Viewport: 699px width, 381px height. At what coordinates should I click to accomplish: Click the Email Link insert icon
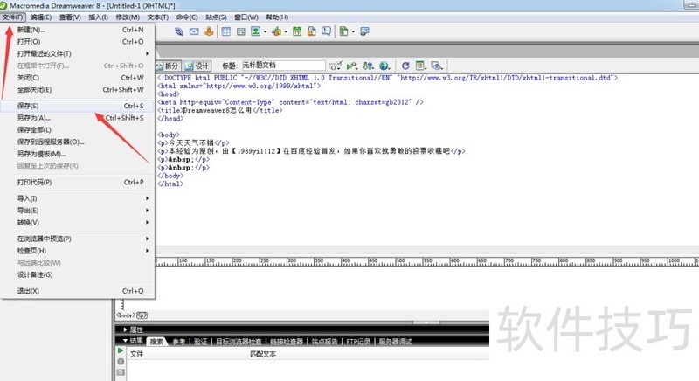[194, 31]
